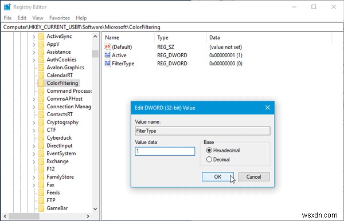Click the EventSystem folder icon
This screenshot has height=221, width=344.
point(41,153)
